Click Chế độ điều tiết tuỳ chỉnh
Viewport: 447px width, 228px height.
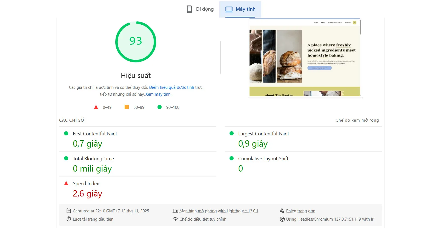coord(203,219)
